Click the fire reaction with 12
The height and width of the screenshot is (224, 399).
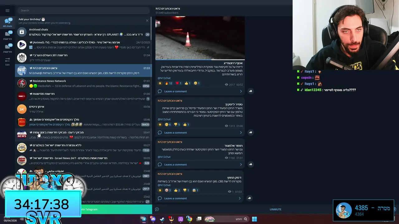(169, 83)
